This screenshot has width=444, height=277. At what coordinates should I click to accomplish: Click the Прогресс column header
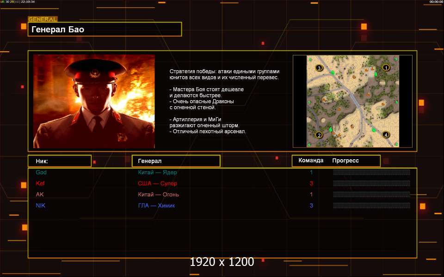pos(345,161)
